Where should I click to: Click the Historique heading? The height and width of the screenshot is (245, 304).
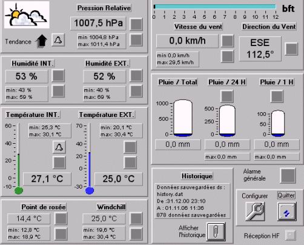pyautogui.click(x=197, y=176)
